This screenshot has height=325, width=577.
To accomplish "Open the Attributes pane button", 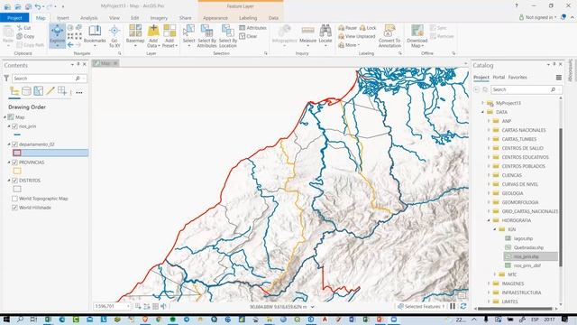I will (x=252, y=28).
